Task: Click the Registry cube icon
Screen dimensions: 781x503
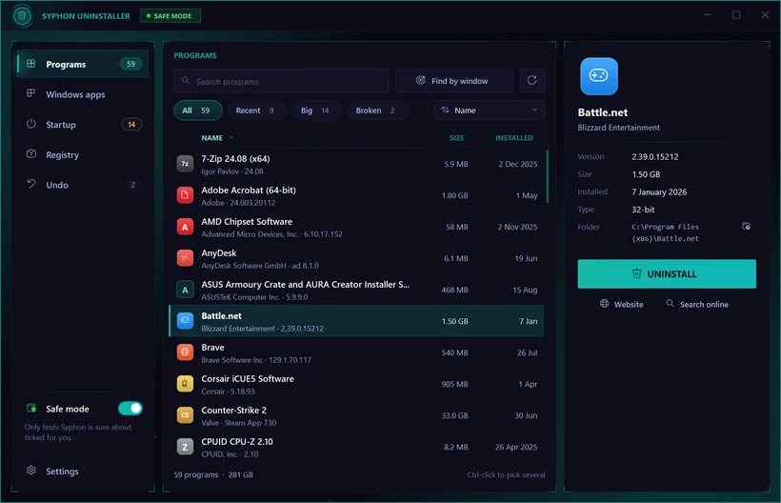Action: click(x=30, y=154)
